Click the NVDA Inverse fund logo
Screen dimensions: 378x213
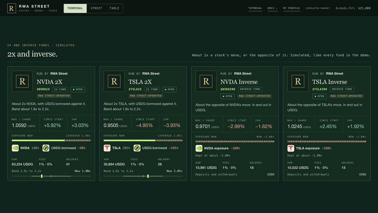(x=206, y=81)
